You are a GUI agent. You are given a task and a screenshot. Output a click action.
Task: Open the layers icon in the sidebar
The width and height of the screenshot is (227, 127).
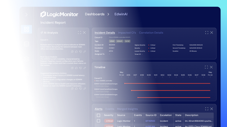pos(26,59)
